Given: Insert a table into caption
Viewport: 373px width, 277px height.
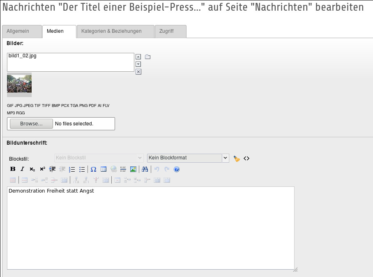Looking at the screenshot, I should coord(104,169).
